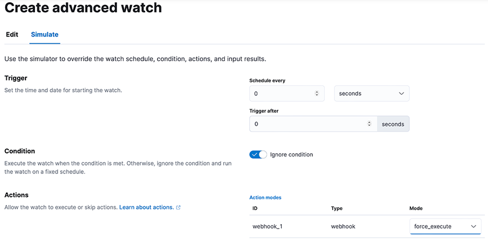This screenshot has height=250, width=488.
Task: Select the webhook_1 action ID cell
Action: coord(267,226)
